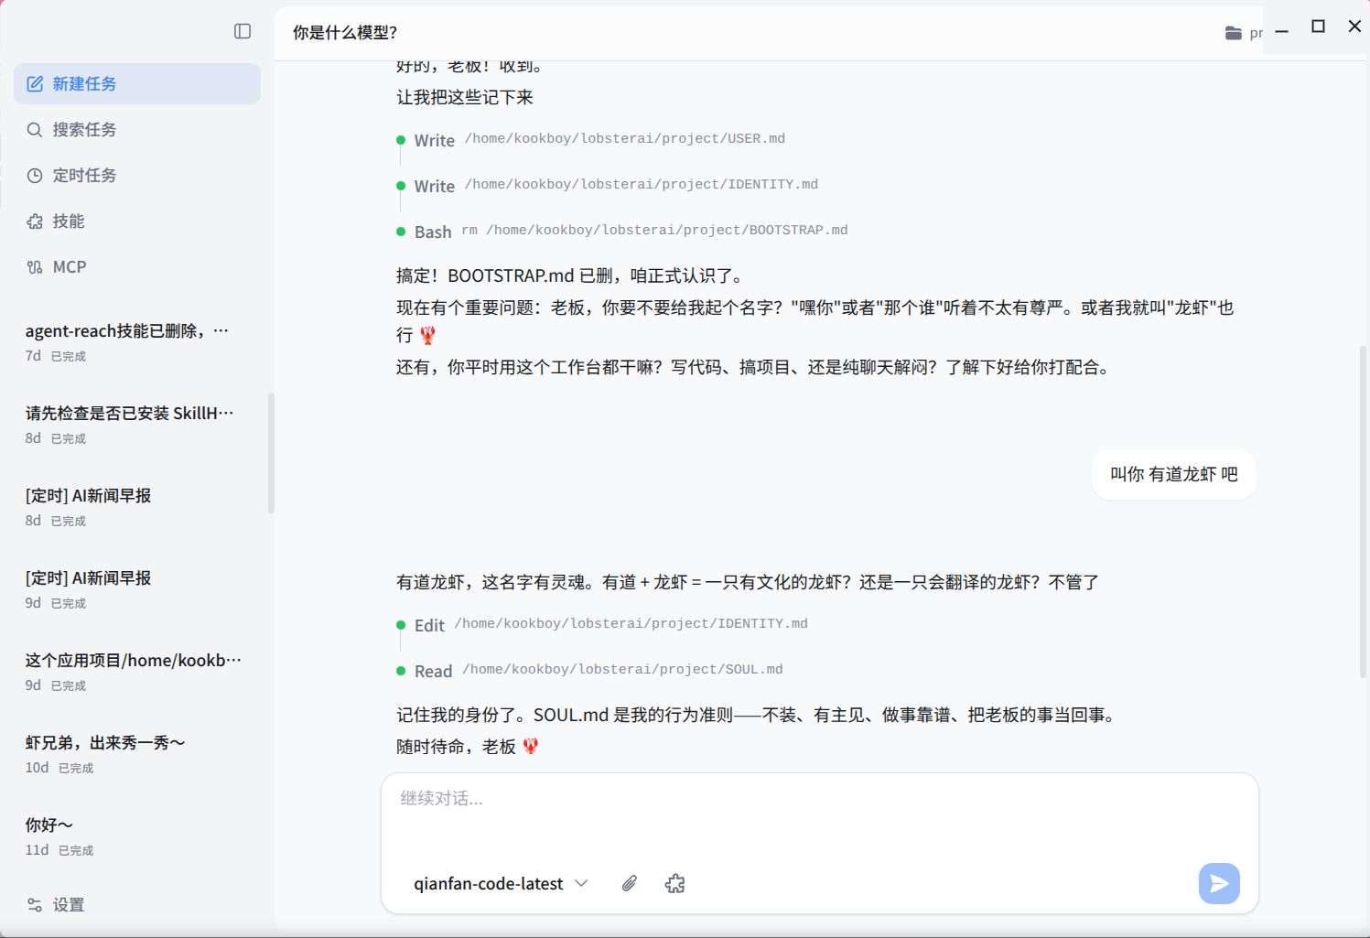Open task '这个应用项目/home/kookb'
Image resolution: width=1370 pixels, height=938 pixels.
point(137,672)
